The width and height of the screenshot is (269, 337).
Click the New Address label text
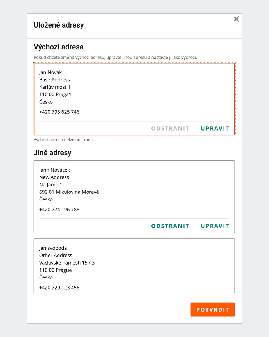pyautogui.click(x=54, y=177)
